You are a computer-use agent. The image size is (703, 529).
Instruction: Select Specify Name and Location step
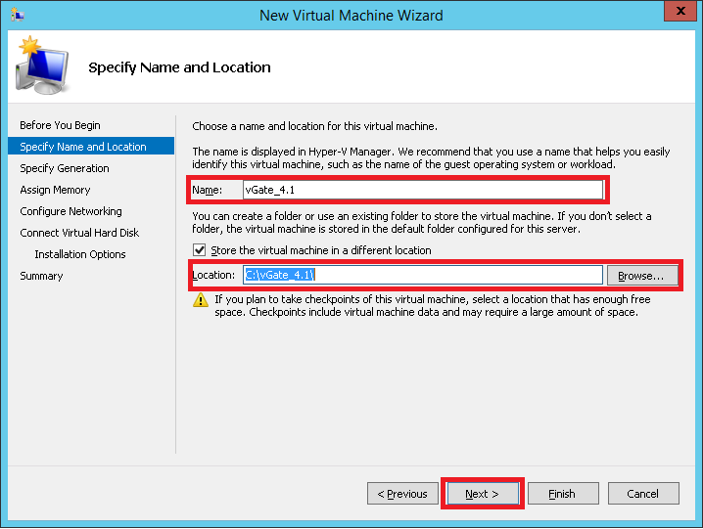[x=91, y=146]
